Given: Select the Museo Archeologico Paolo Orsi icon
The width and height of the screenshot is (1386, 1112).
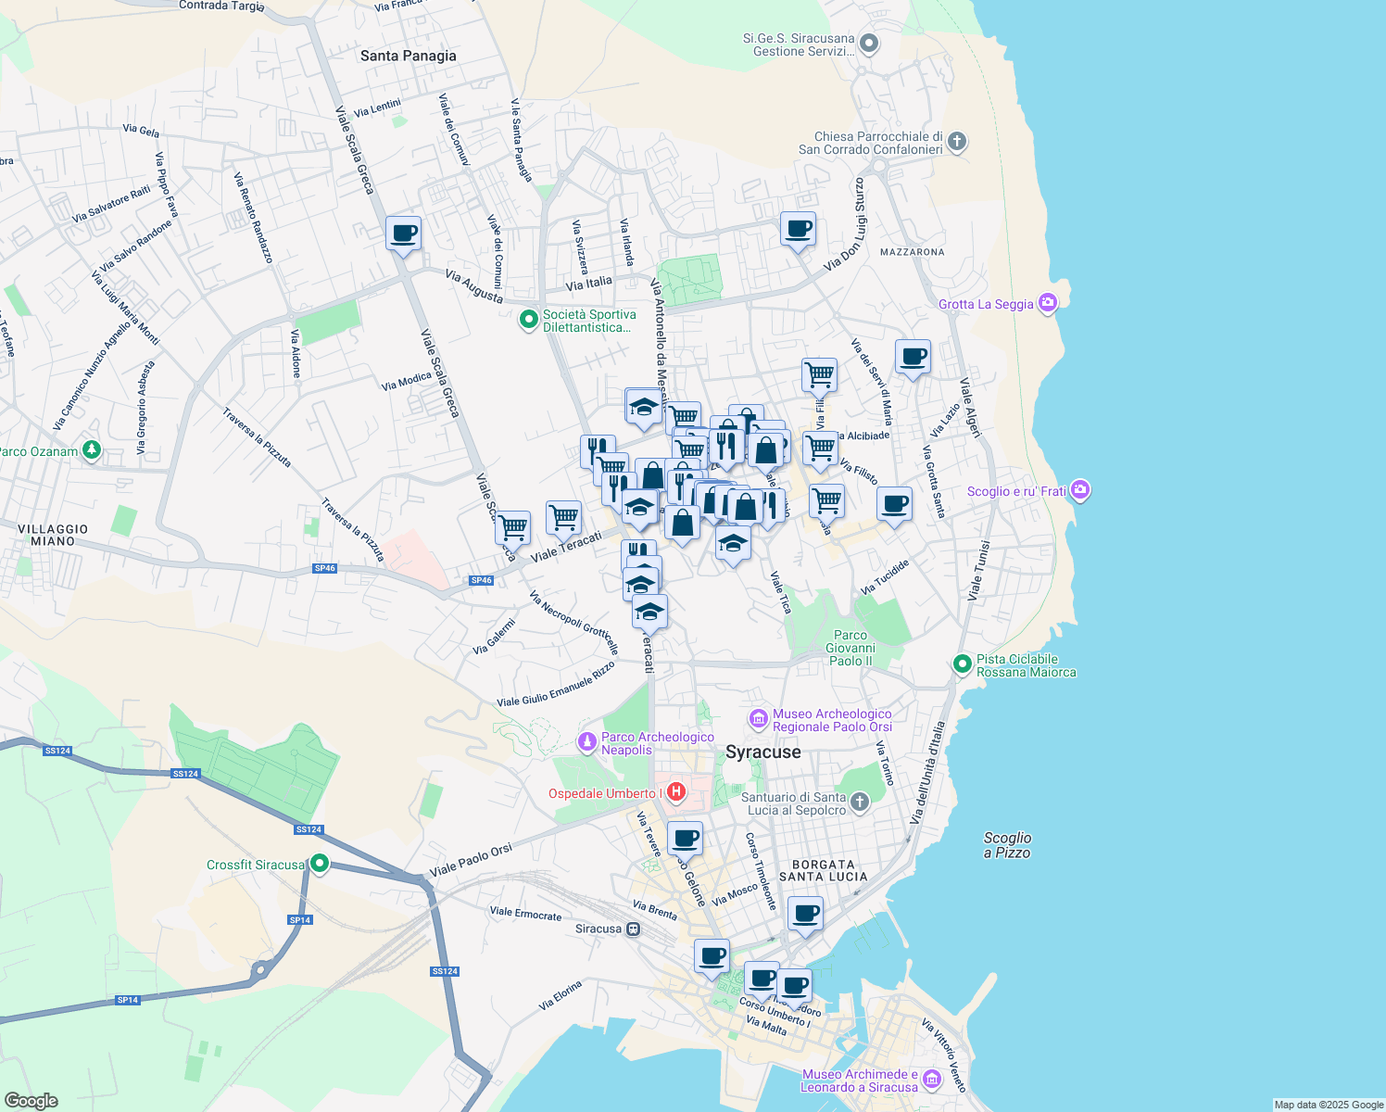Looking at the screenshot, I should point(759,719).
